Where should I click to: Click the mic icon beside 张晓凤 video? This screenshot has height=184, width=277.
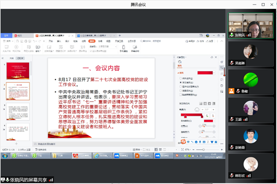[x=231, y=35]
